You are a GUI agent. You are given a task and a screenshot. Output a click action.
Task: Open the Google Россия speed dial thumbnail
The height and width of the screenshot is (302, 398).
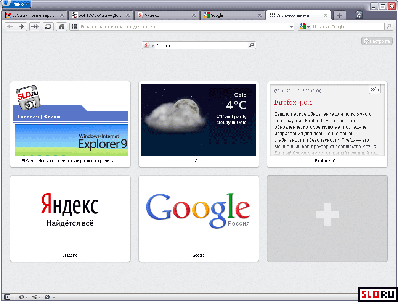pyautogui.click(x=199, y=219)
